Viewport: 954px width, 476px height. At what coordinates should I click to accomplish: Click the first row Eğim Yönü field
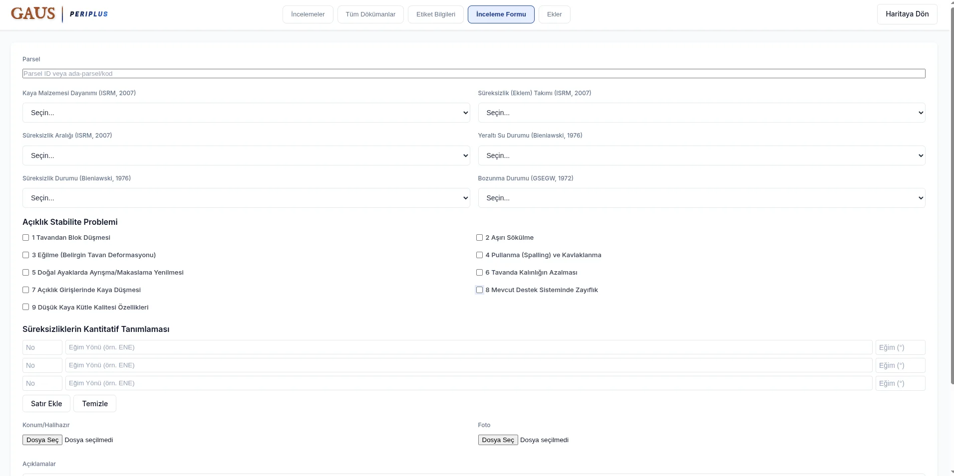[469, 347]
